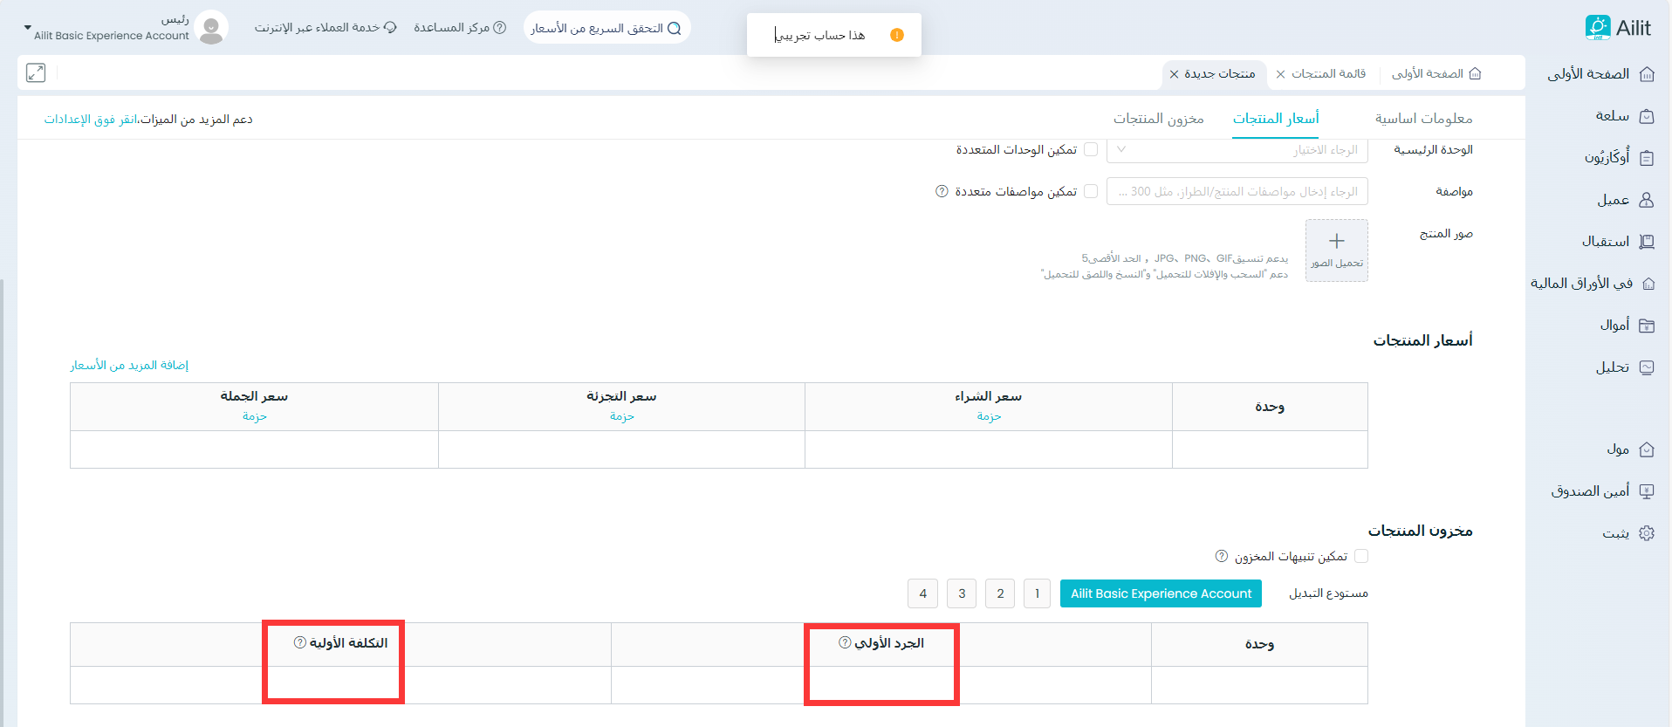Screen dimensions: 1672x727
Task: Open the الصفحة الأولى home sidebar icon
Action: 1647,74
